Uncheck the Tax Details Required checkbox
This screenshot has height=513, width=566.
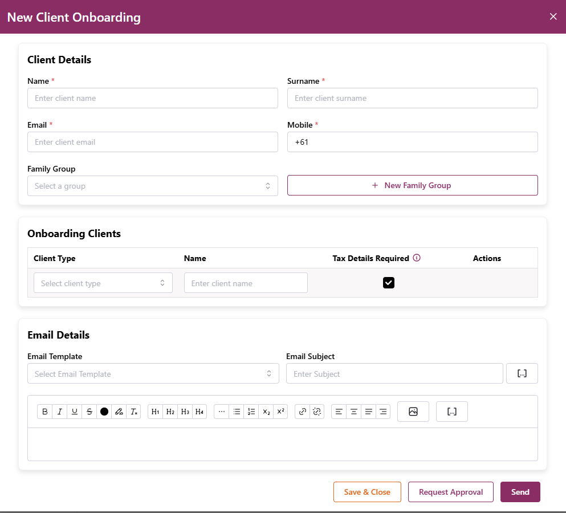point(389,283)
